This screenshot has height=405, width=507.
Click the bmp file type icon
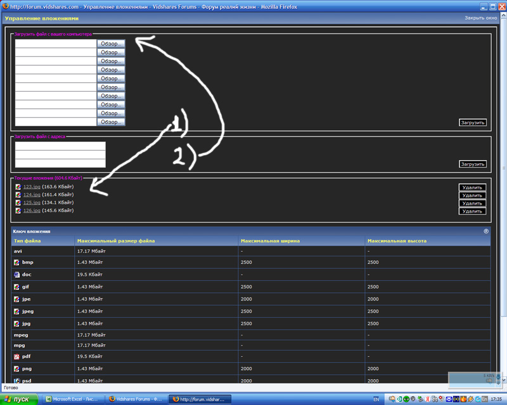coord(17,263)
